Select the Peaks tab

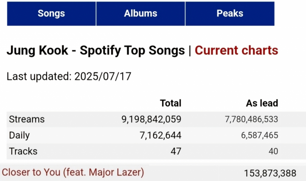[230, 13]
